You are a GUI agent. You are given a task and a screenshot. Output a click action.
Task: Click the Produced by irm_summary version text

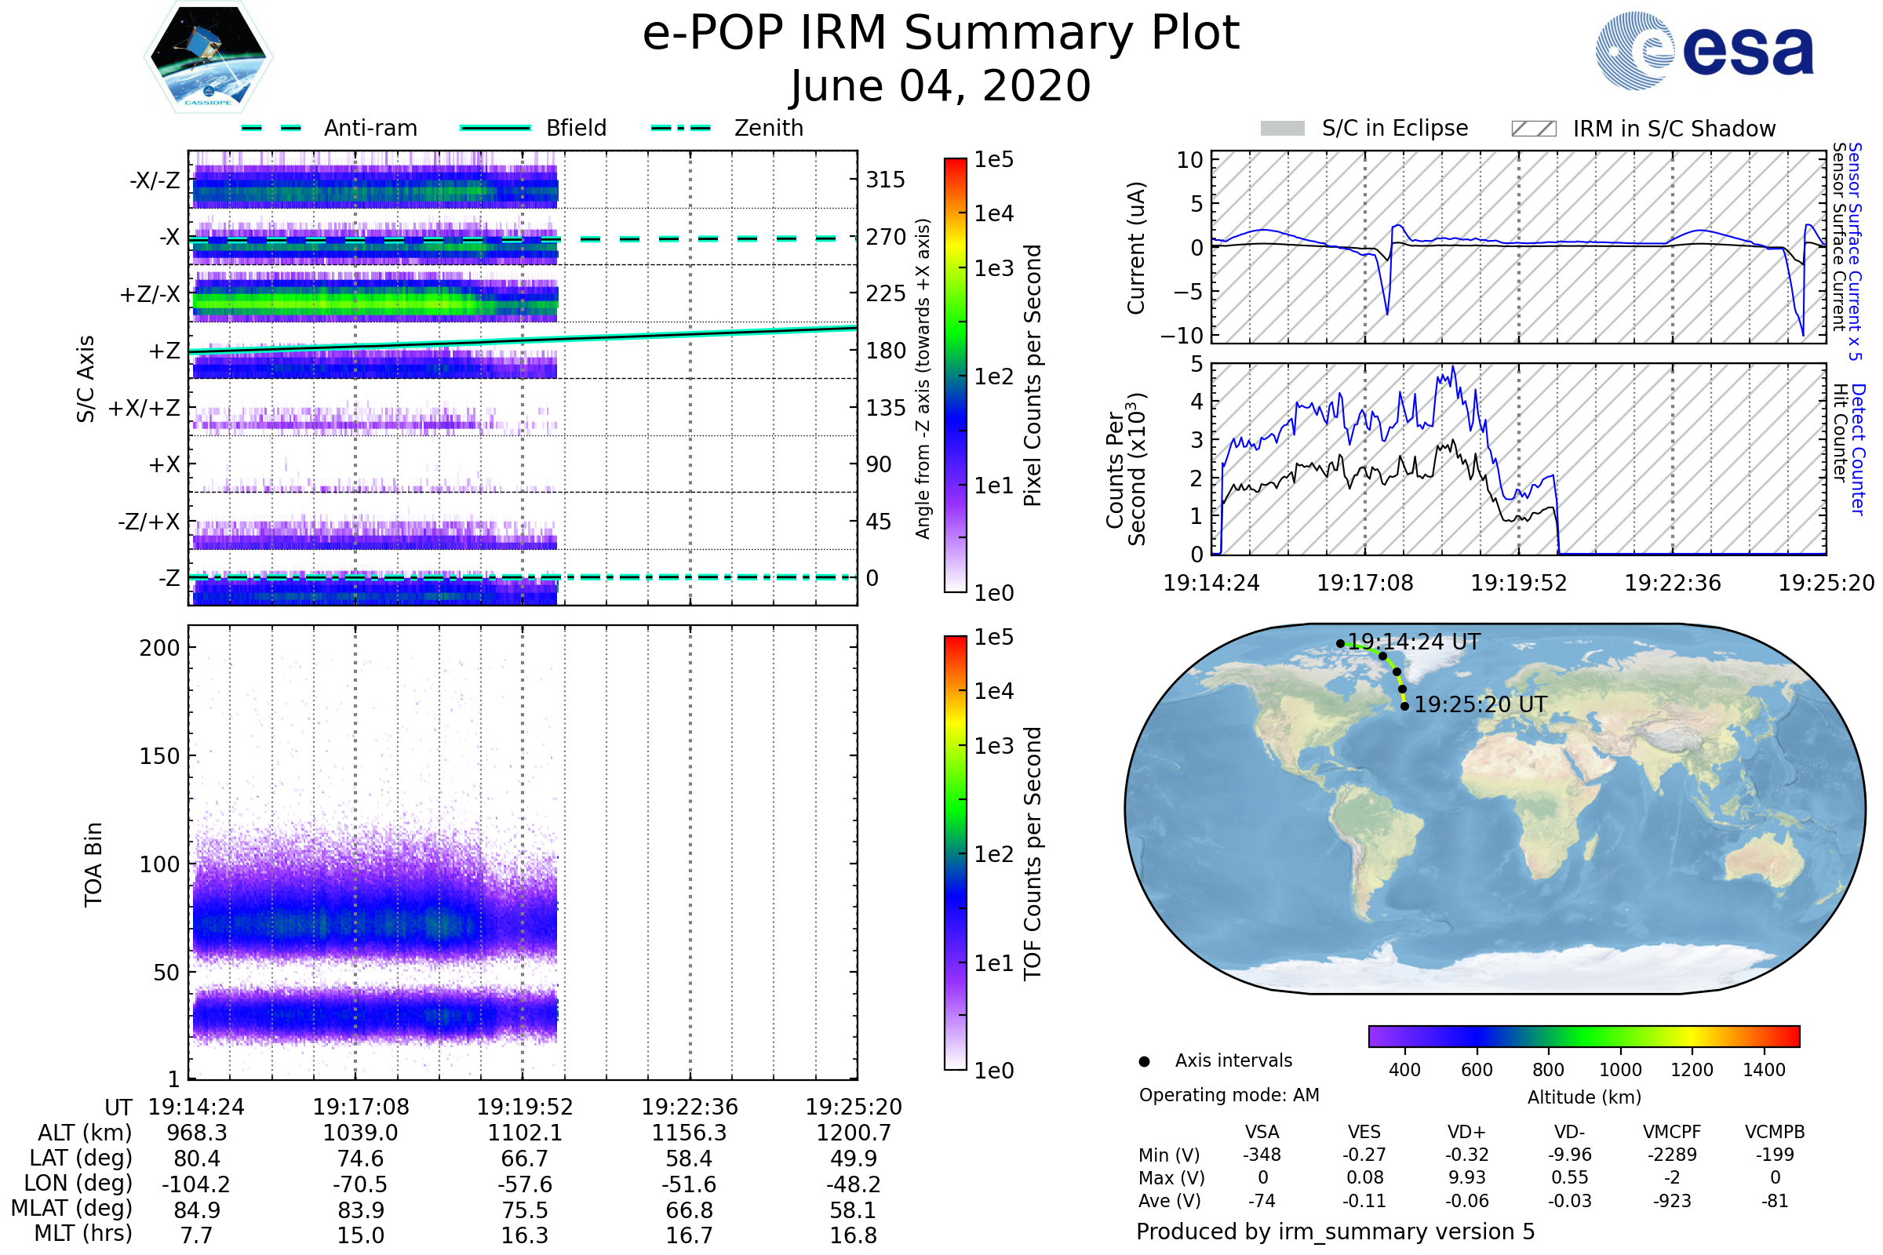pyautogui.click(x=1335, y=1231)
